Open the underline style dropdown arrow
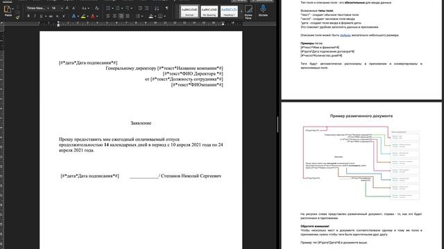 tap(46, 17)
